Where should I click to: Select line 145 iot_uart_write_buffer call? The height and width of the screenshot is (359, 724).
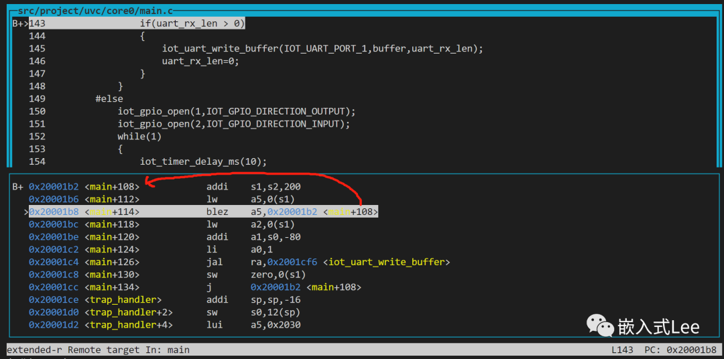[322, 48]
